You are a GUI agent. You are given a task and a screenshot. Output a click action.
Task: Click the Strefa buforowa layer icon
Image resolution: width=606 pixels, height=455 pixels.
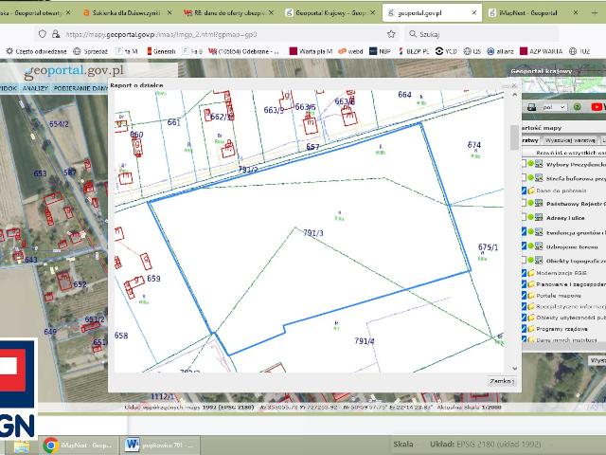coord(539,177)
